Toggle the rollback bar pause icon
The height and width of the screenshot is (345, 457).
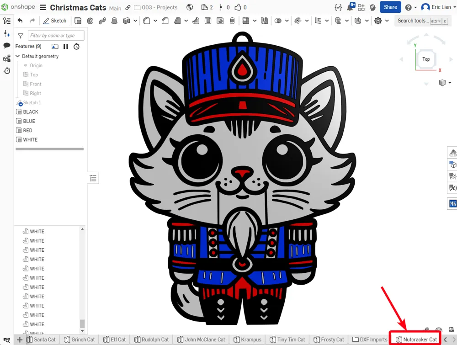(x=66, y=46)
